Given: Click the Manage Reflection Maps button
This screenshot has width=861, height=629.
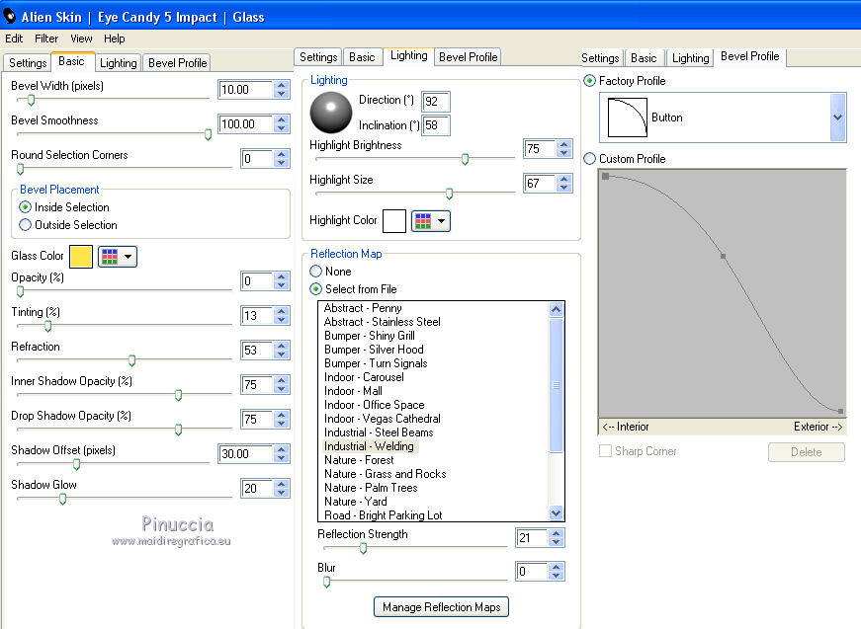Looking at the screenshot, I should (x=441, y=607).
